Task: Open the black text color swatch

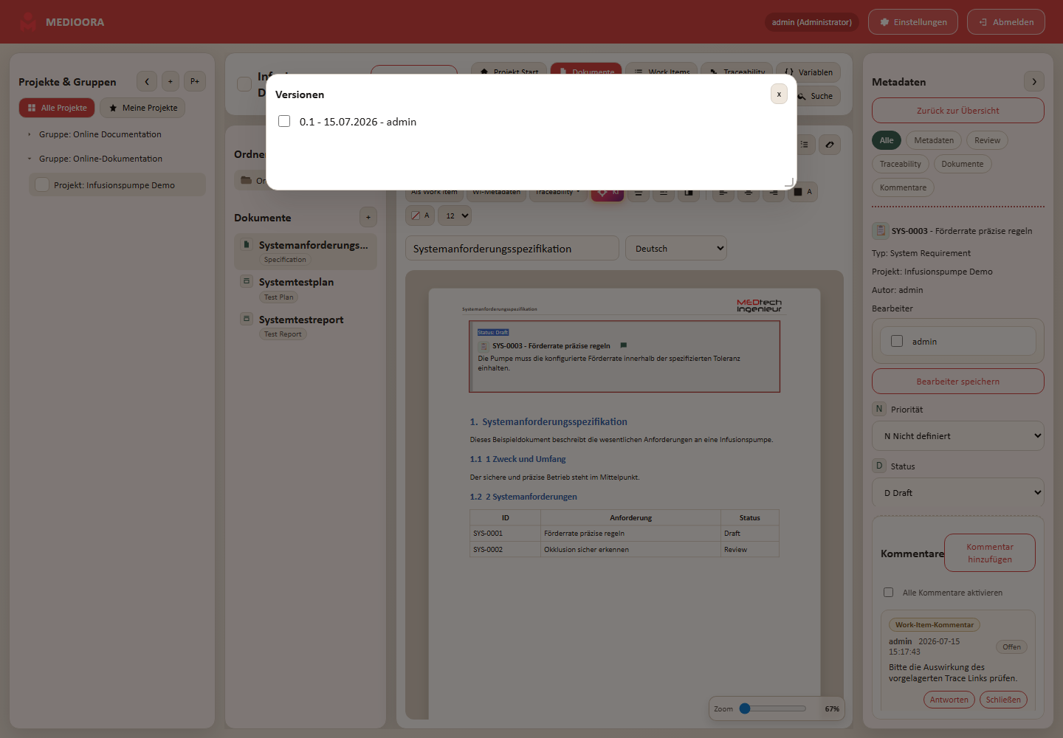Action: [x=803, y=192]
